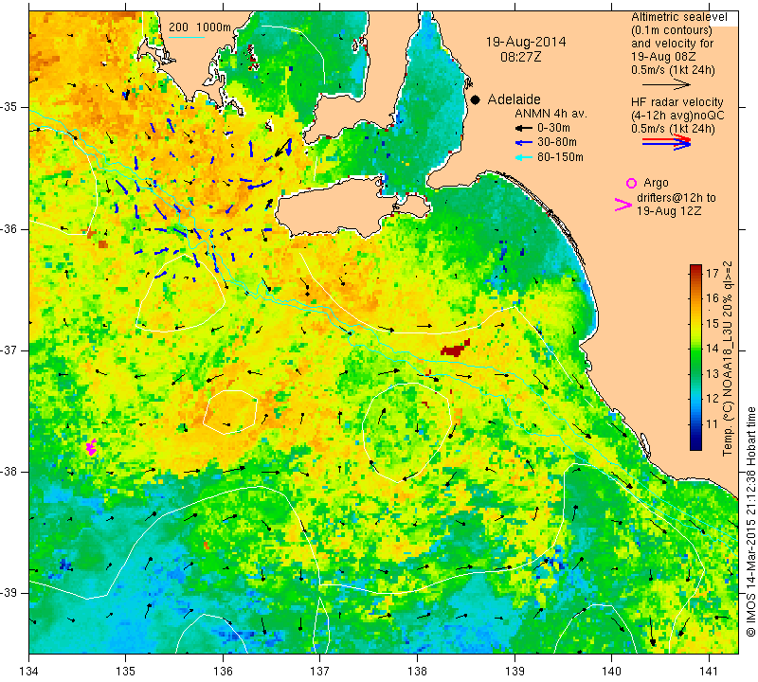This screenshot has width=758, height=682.
Task: Click the longitude axis label 141
Action: [x=709, y=672]
